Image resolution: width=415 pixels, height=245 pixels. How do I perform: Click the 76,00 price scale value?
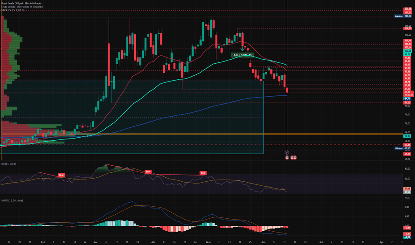[x=407, y=114]
